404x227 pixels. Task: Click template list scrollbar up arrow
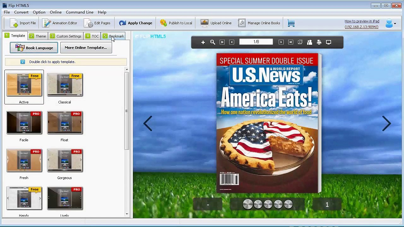(127, 70)
